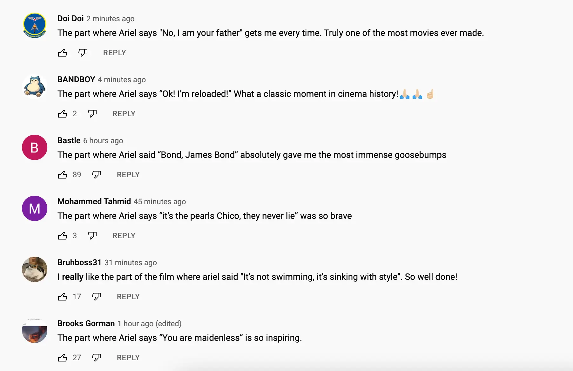Dislike BANDBOY's comment
573x371 pixels.
92,114
